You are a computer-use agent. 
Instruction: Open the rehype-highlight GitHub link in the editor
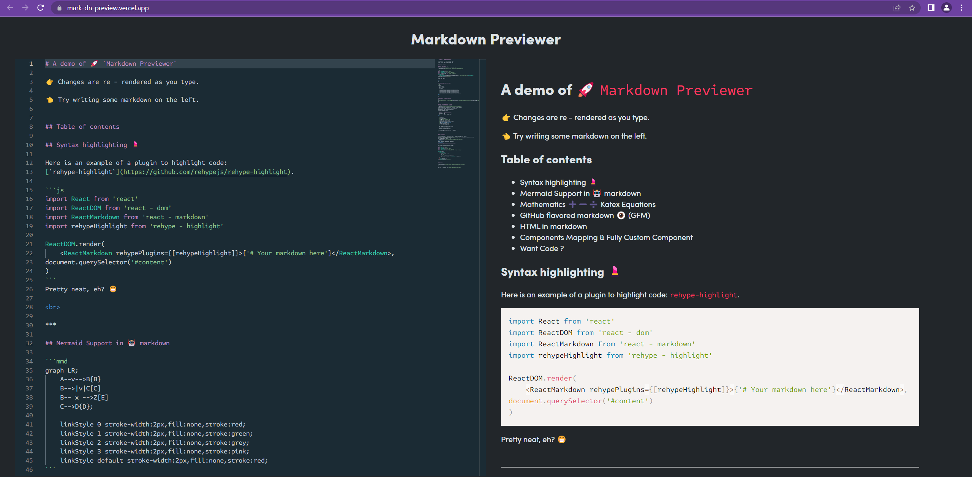205,172
